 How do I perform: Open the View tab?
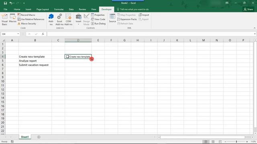(94, 9)
